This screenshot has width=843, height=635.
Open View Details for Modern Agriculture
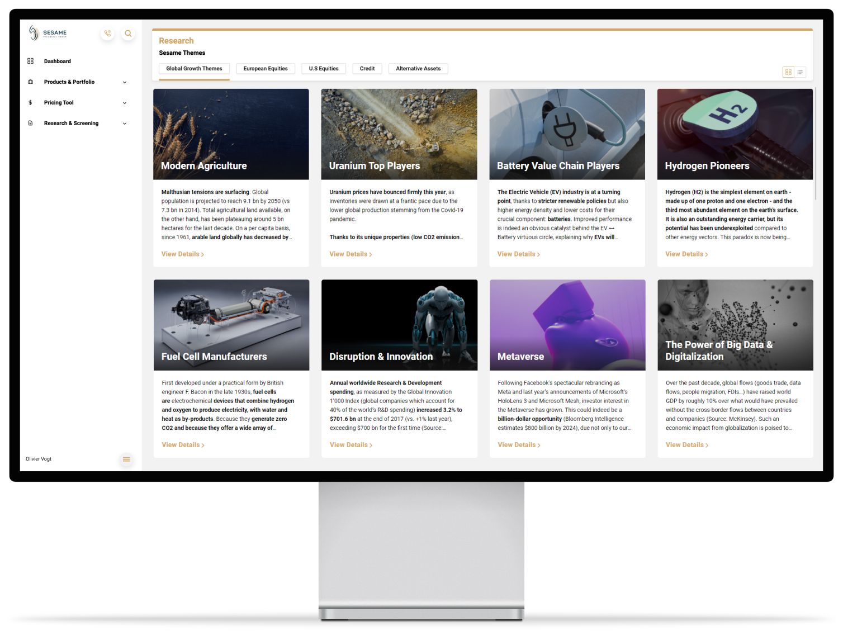[x=182, y=254]
